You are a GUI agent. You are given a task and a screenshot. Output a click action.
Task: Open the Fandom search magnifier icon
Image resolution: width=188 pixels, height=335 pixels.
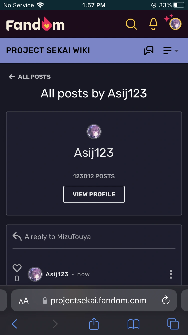pyautogui.click(x=131, y=24)
